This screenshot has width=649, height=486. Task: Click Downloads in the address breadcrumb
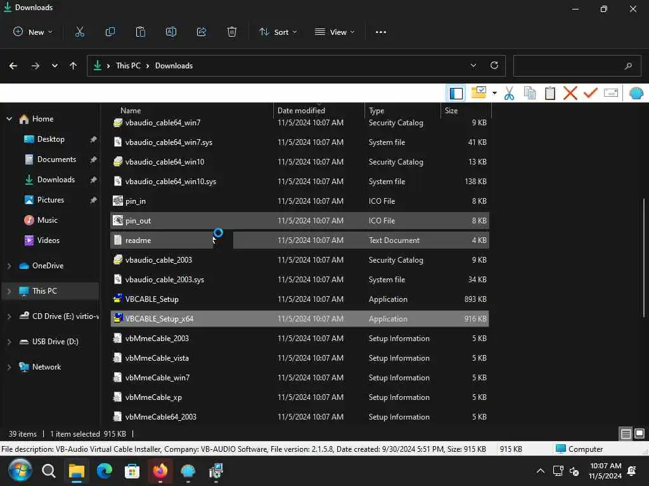click(x=174, y=66)
